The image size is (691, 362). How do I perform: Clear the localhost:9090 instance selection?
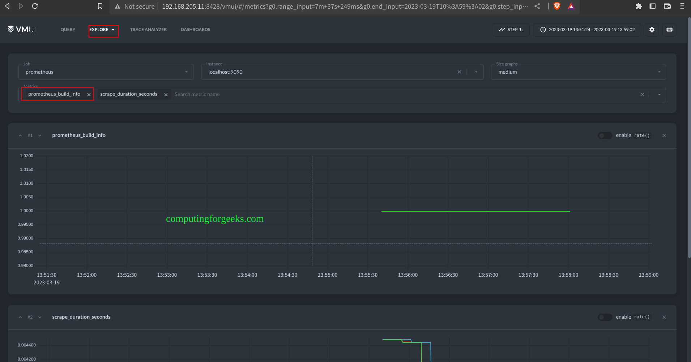pos(459,72)
